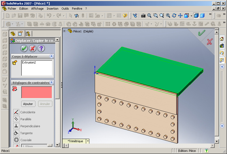
Task: Expand the Pièce1 tree node
Action: coord(64,31)
